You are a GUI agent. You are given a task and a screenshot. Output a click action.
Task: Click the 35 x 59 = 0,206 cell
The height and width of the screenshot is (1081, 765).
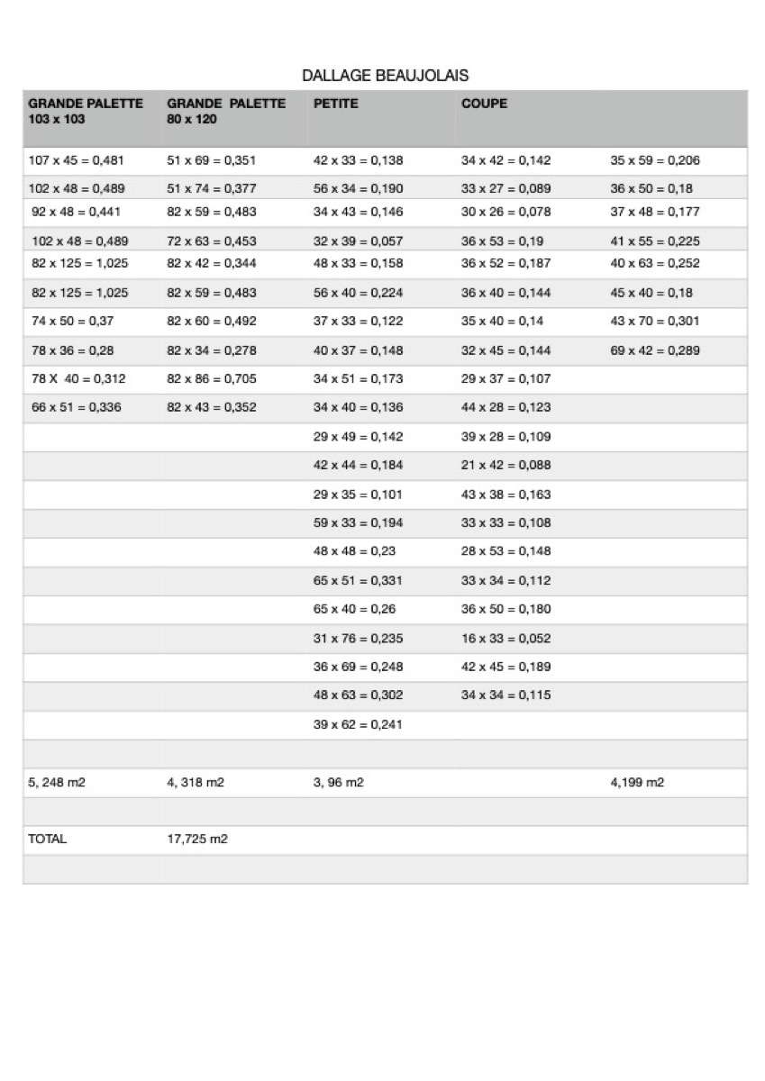tap(655, 161)
